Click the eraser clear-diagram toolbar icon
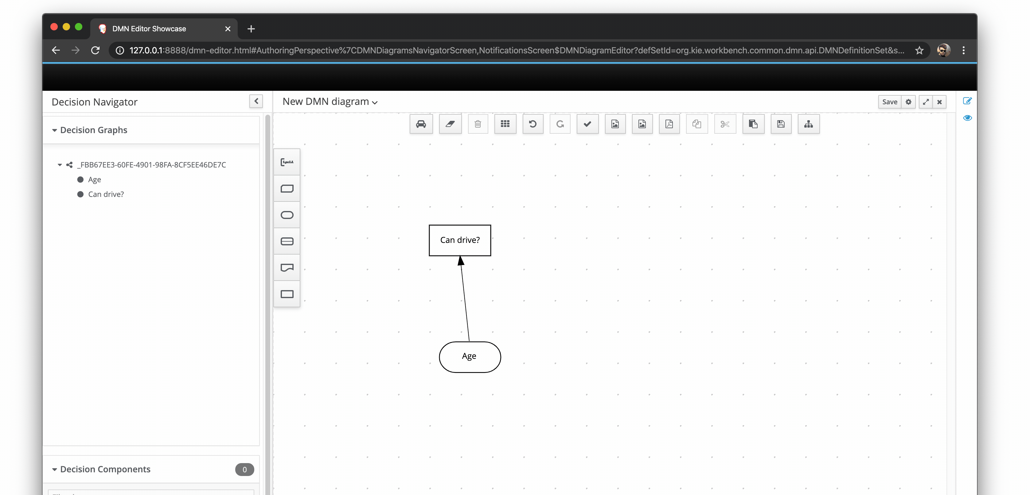This screenshot has width=1030, height=495. tap(450, 124)
